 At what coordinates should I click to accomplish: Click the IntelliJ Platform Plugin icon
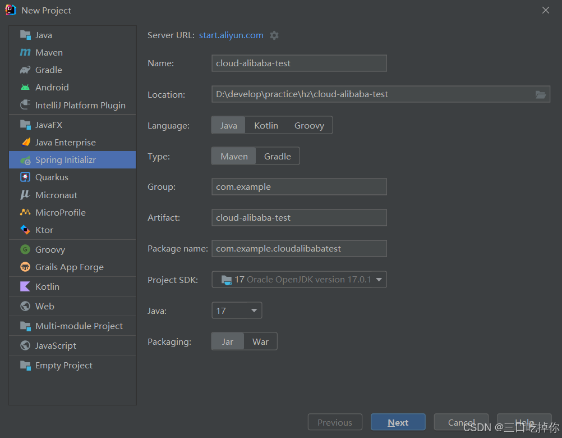tap(25, 105)
